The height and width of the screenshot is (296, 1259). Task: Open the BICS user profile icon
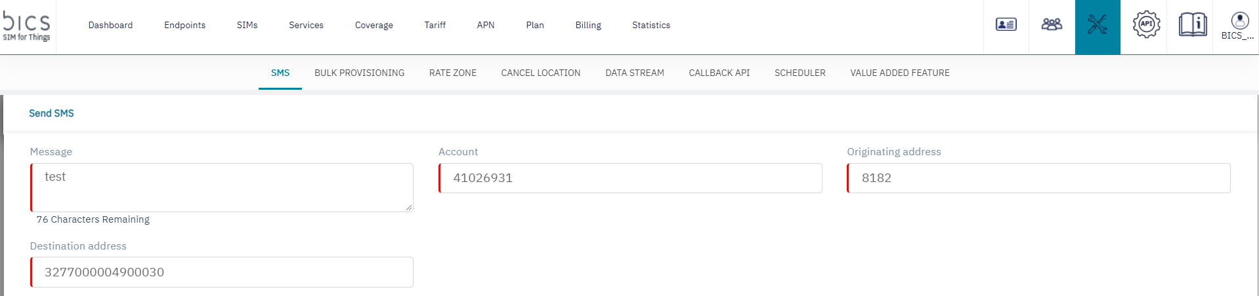(x=1239, y=26)
